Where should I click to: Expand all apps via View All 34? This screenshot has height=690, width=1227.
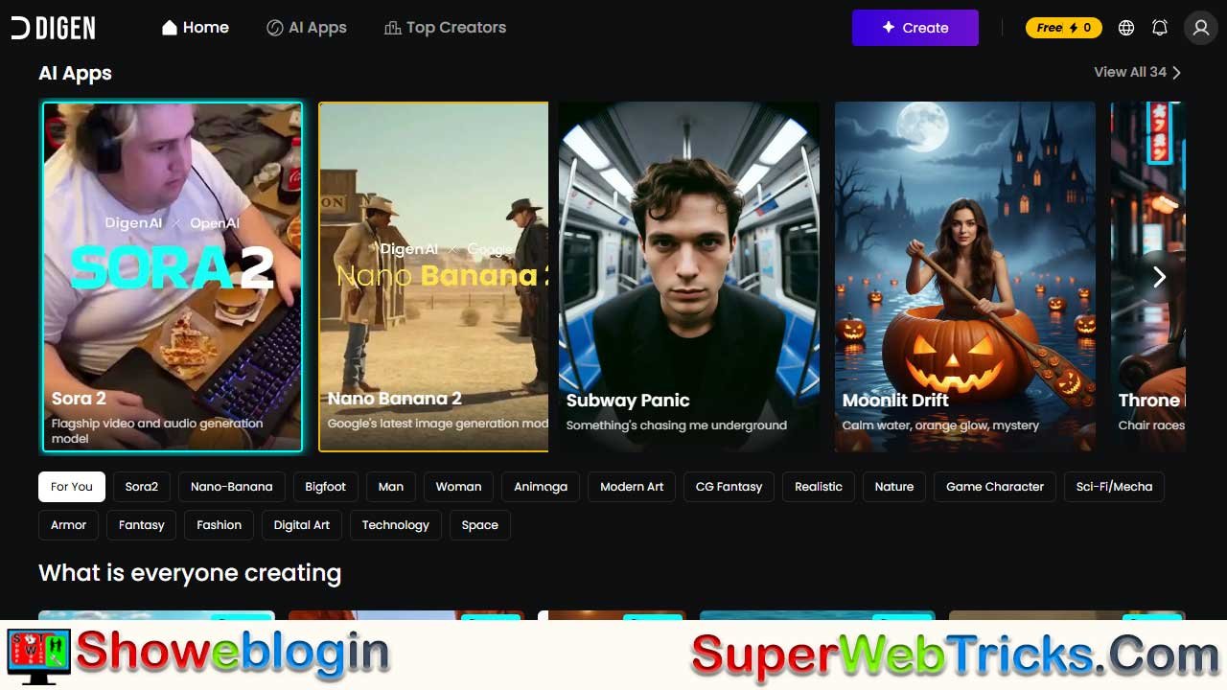coord(1131,72)
